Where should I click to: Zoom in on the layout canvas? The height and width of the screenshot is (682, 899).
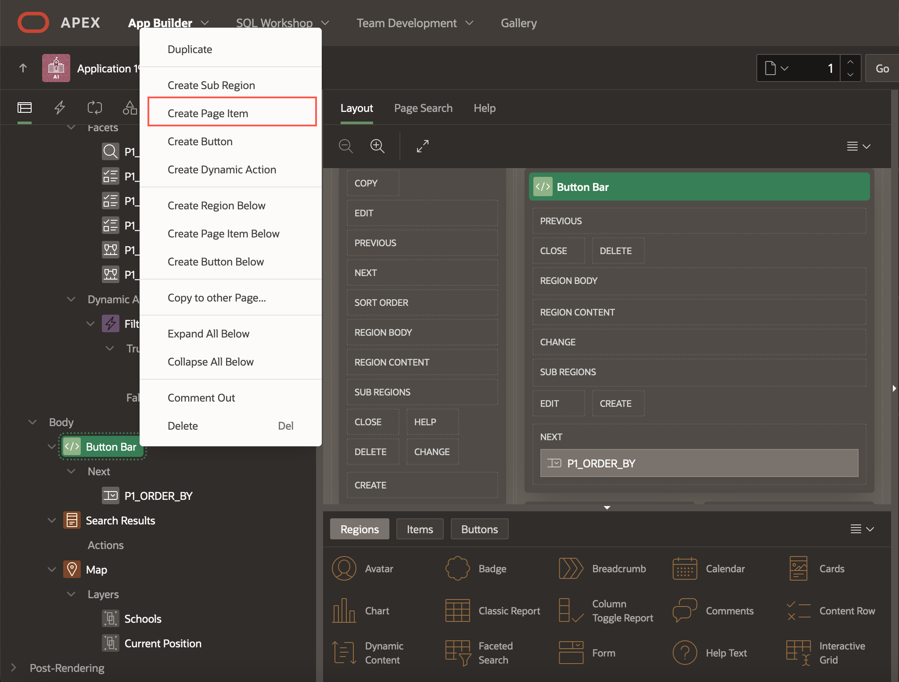378,146
